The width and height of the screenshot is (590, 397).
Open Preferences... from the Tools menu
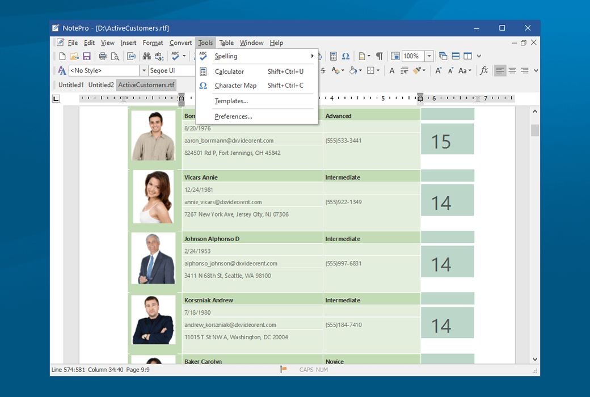pyautogui.click(x=257, y=116)
